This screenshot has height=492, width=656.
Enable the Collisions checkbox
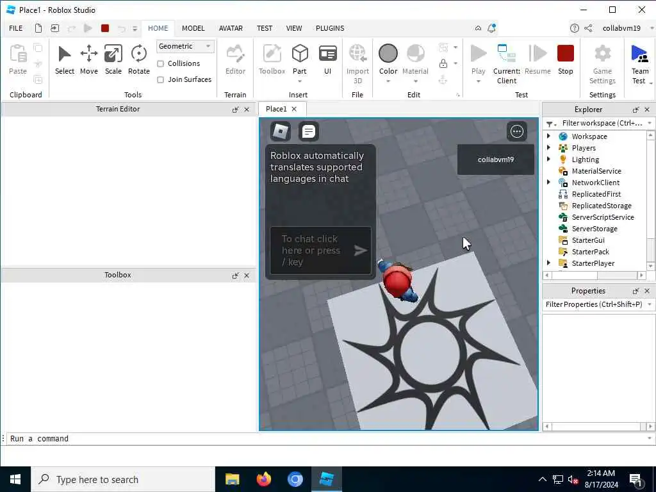tap(160, 63)
